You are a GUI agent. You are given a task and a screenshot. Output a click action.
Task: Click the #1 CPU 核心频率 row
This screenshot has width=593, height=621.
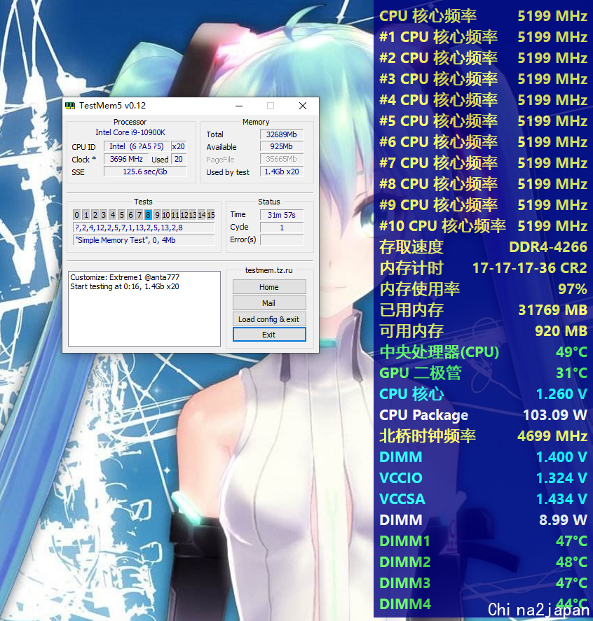click(x=483, y=37)
